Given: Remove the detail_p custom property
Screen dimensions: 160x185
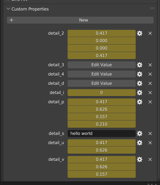Looking at the screenshot, I should point(150,102).
